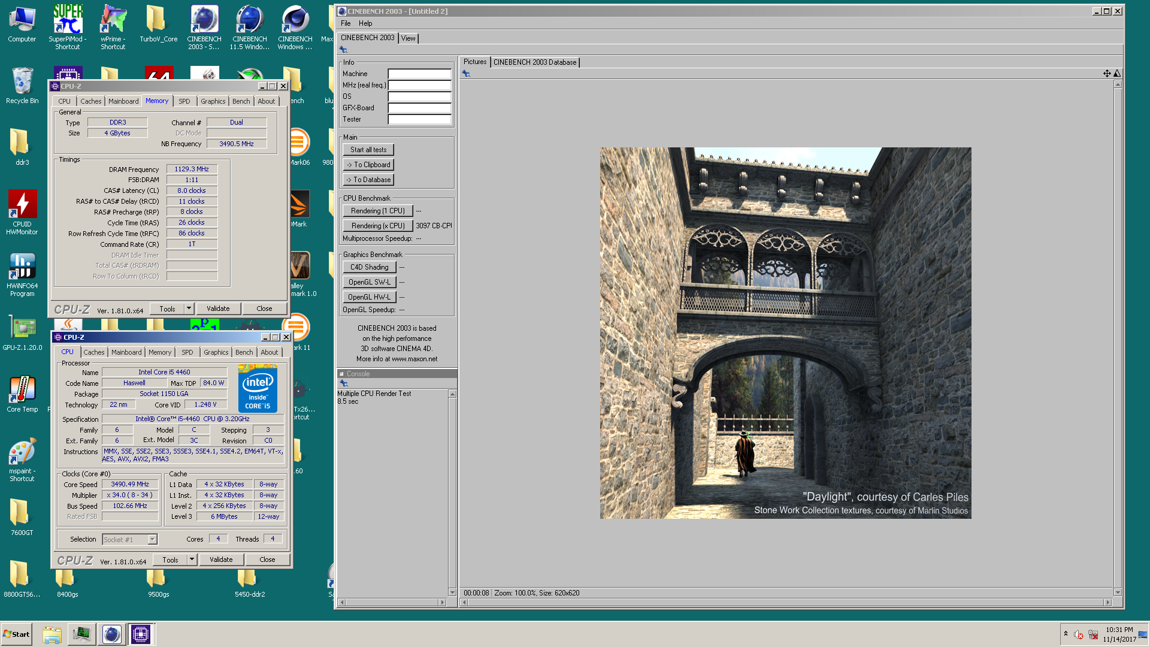This screenshot has height=647, width=1150.
Task: Open the 7600GT folder icon
Action: click(22, 518)
